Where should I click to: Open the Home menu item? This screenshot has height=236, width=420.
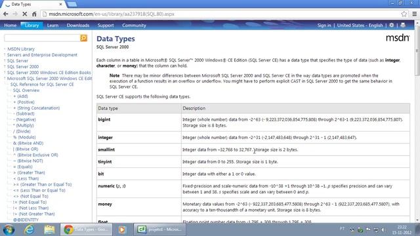pos(10,26)
